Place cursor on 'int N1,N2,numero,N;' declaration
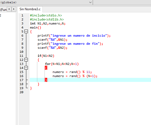151x125 pixels. coord(48,23)
